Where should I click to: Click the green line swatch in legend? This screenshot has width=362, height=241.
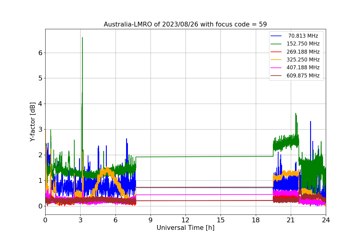(276, 44)
